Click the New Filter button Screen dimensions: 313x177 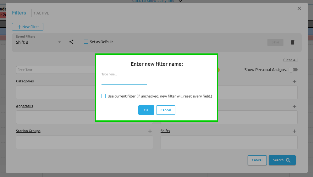point(28,27)
